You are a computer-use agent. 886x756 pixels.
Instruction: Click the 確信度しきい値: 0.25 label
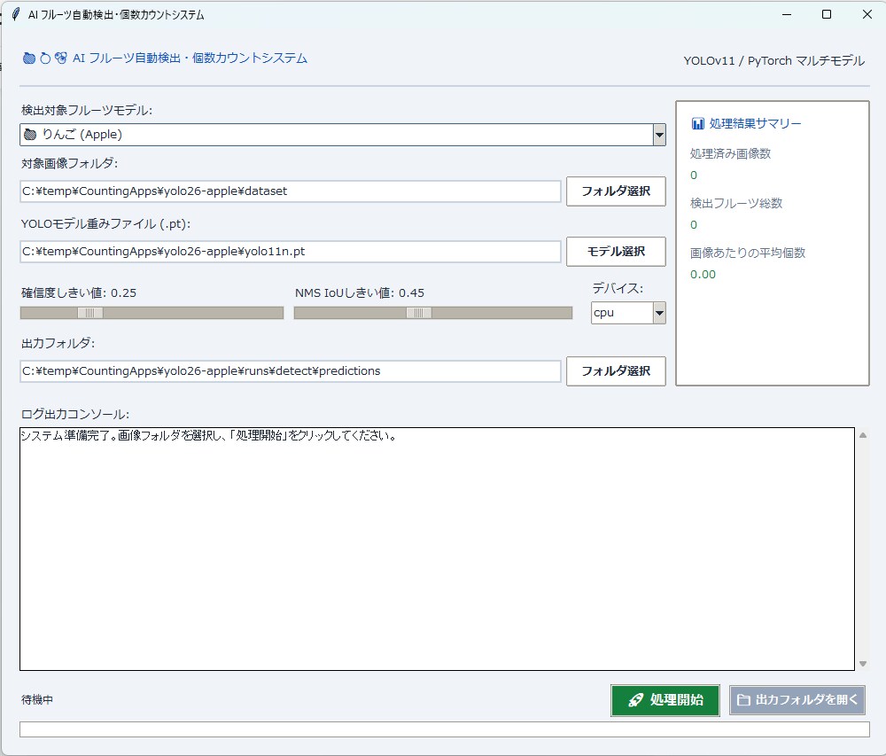[x=79, y=292]
